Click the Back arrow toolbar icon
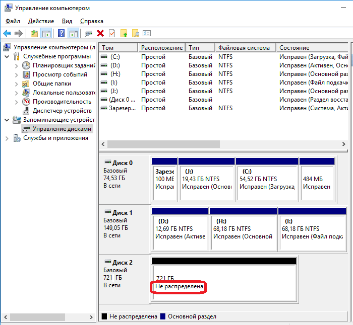The width and height of the screenshot is (353, 325). click(7, 34)
